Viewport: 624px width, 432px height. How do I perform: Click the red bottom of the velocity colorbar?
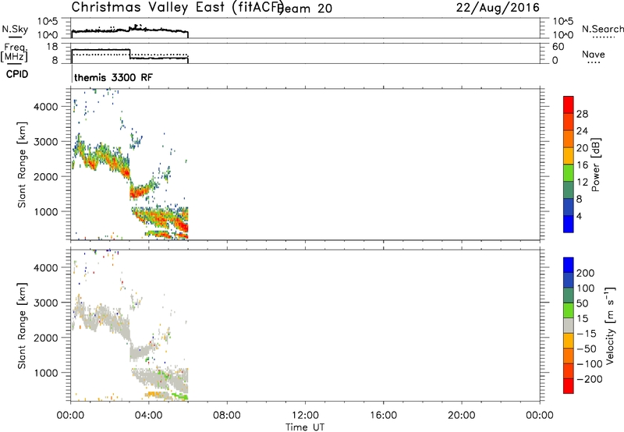[x=569, y=386]
